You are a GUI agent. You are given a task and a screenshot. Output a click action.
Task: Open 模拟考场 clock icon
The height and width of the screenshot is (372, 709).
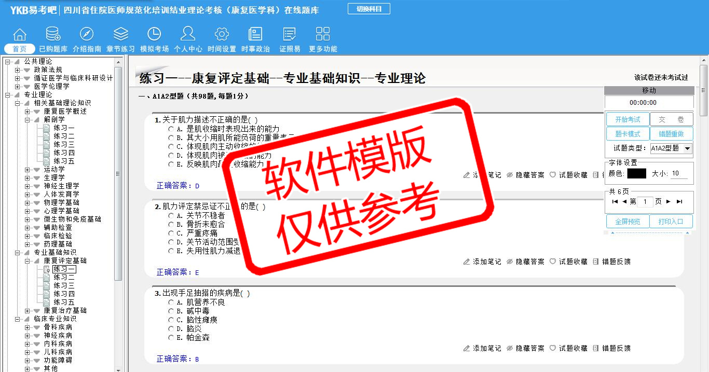(154, 34)
